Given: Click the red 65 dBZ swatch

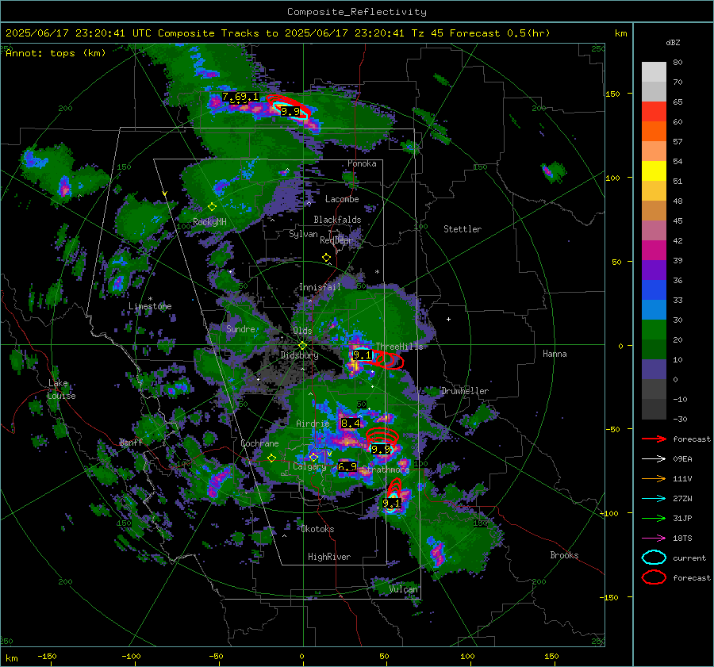Looking at the screenshot, I should tap(654, 112).
